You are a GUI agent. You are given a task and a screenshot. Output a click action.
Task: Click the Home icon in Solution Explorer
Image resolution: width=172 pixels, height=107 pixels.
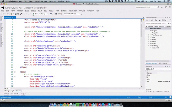coord(152,20)
